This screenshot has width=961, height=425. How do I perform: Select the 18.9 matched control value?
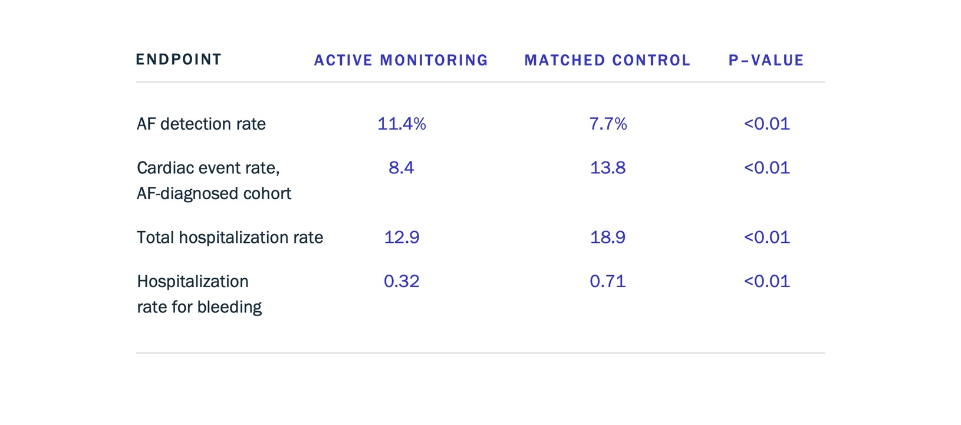(608, 238)
